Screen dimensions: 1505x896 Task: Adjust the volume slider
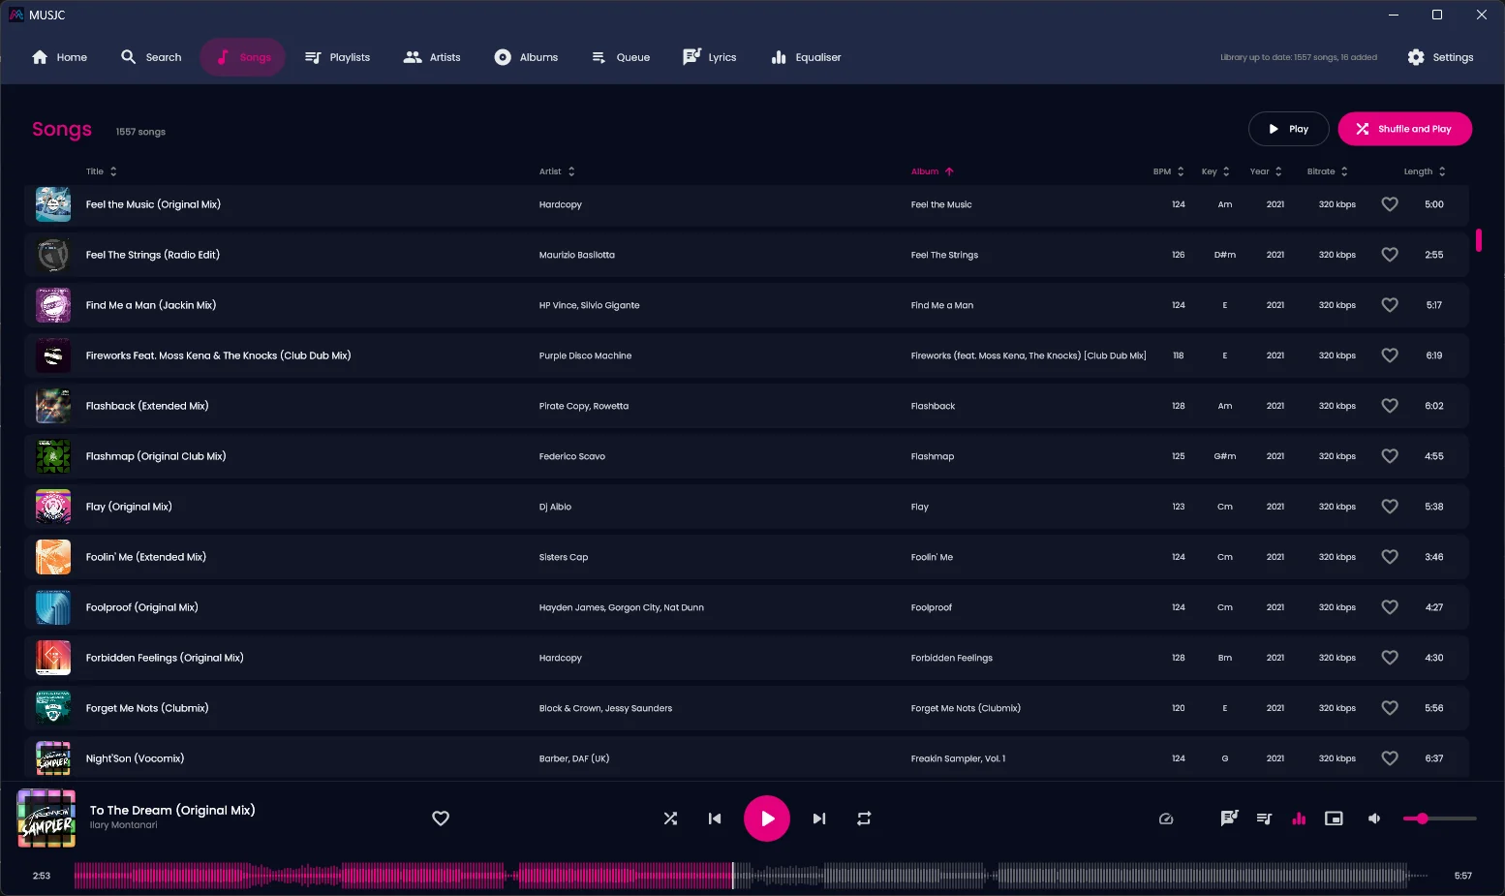(1440, 819)
